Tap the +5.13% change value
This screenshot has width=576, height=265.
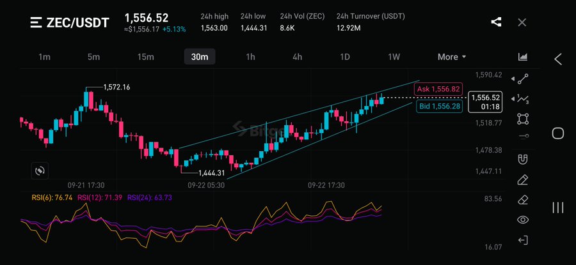173,29
